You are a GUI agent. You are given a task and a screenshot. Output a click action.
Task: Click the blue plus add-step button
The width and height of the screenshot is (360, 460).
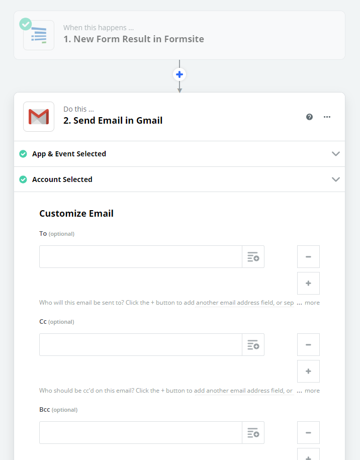click(x=179, y=74)
